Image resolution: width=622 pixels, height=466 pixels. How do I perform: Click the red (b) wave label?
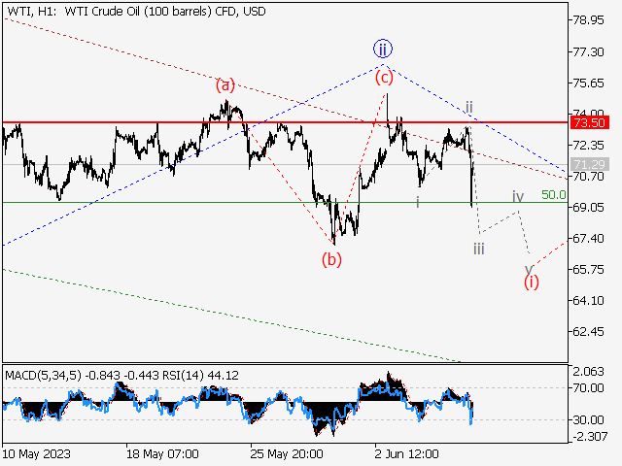coord(331,259)
